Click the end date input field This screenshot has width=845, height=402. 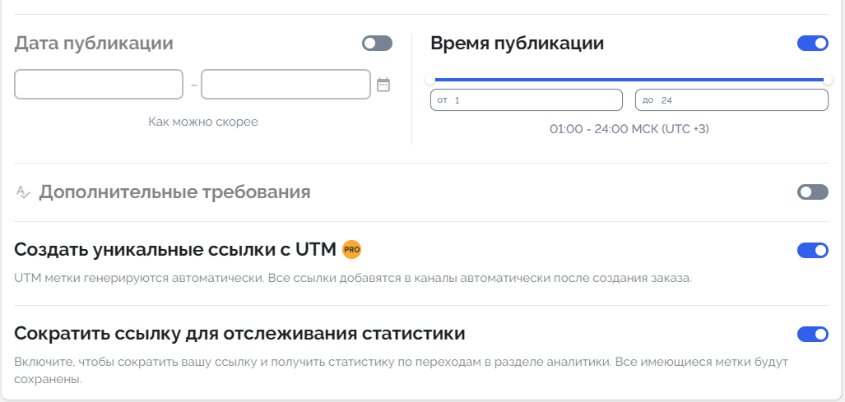tap(286, 84)
